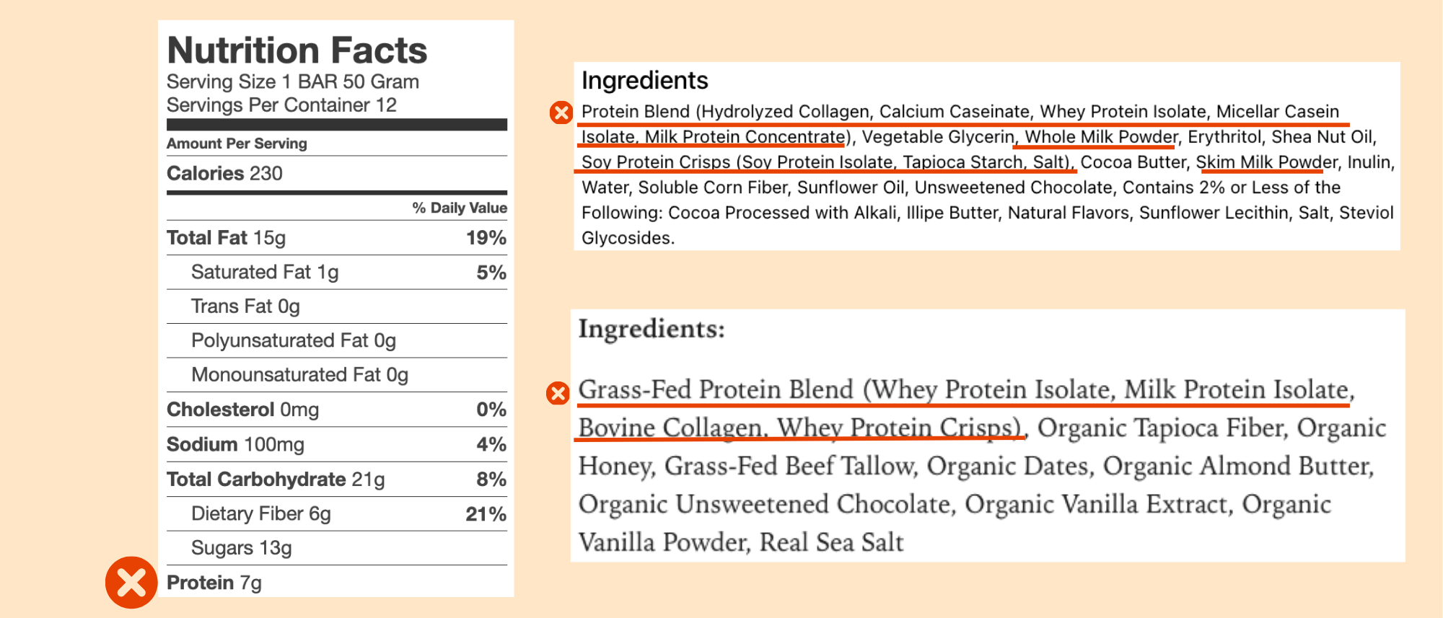Image resolution: width=1443 pixels, height=618 pixels.
Task: Select the Calories 230 row
Action: [337, 174]
